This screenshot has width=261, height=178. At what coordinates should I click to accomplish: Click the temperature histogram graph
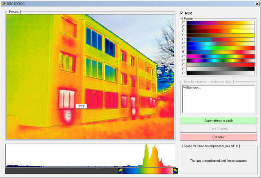coord(90,156)
